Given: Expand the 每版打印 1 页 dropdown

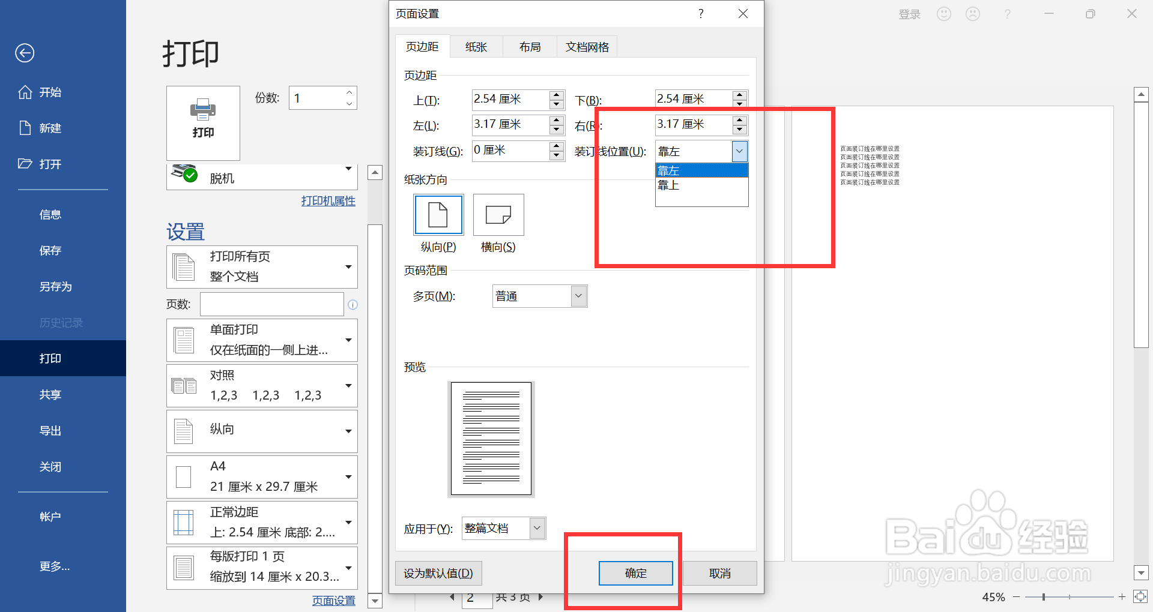Looking at the screenshot, I should point(262,568).
